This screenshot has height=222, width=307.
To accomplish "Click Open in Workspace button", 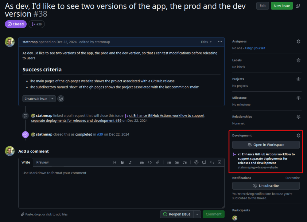I will 266,145.
